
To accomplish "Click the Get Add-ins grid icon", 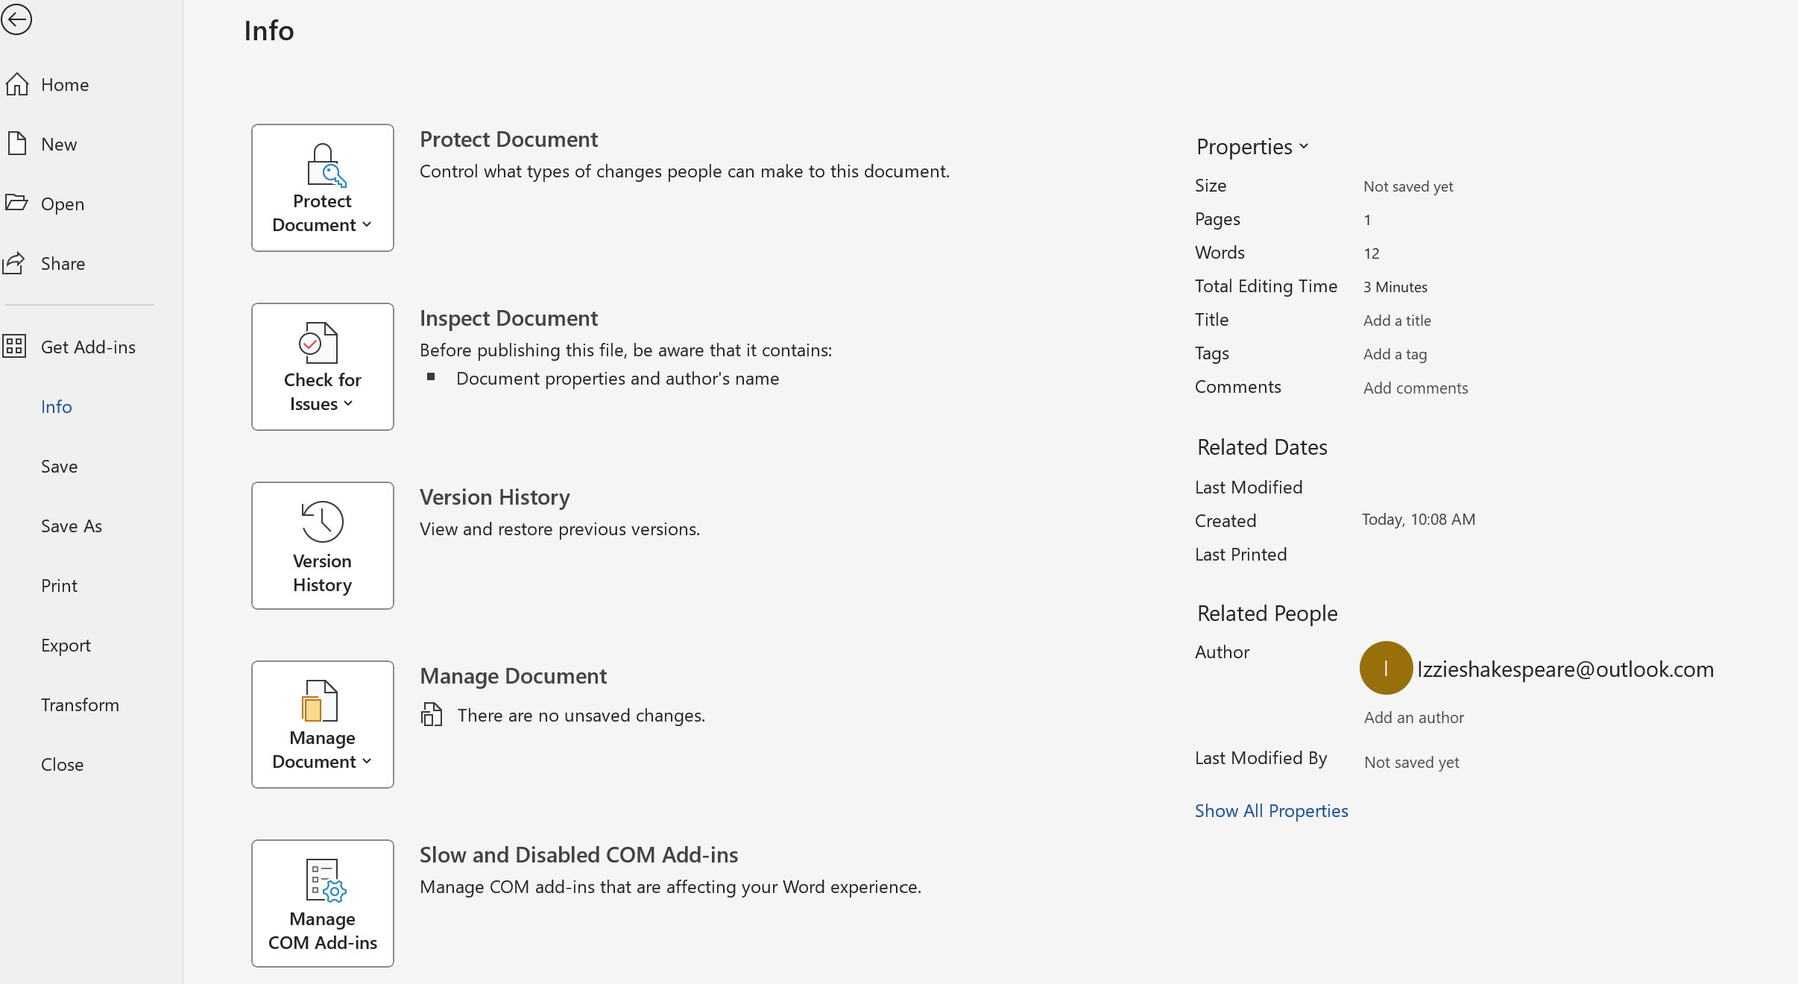I will [15, 347].
